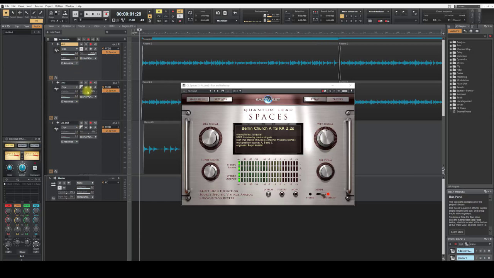Choose the Select tool arrow
Screen dimensions: 494x278
[x=13, y=14]
